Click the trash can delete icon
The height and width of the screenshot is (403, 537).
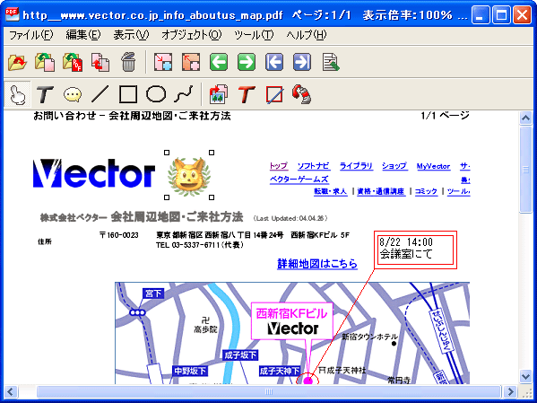tap(128, 62)
